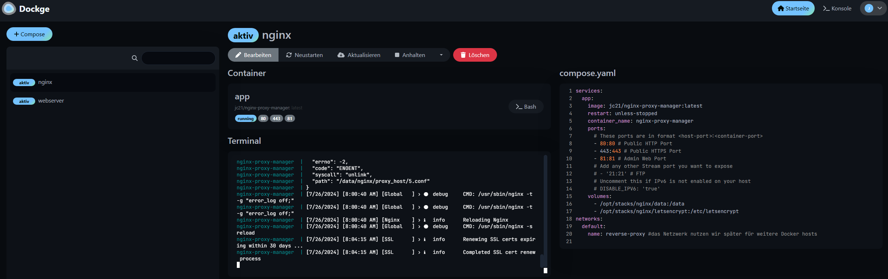Delete the stack with Löschen

coord(475,55)
